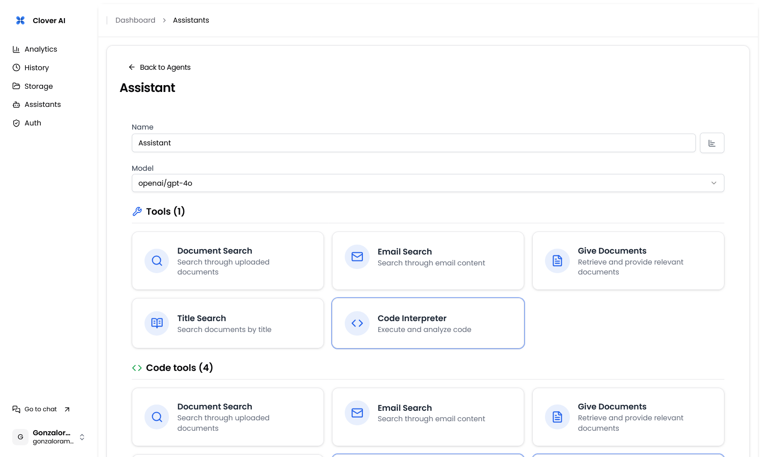Click the book icon of Title Search
The height and width of the screenshot is (457, 762).
157,323
